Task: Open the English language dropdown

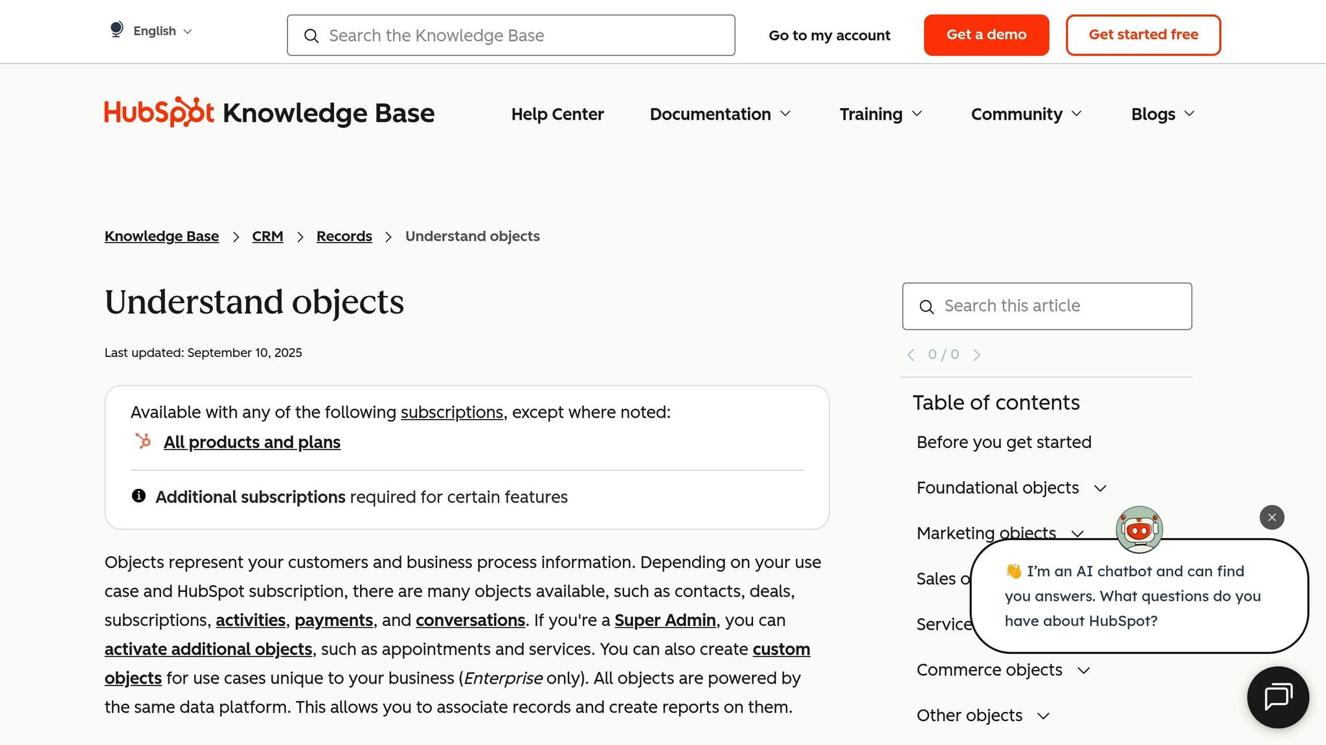Action: click(x=160, y=30)
